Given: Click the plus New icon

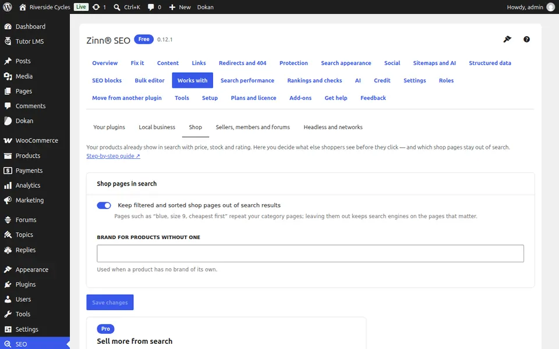Looking at the screenshot, I should click(x=172, y=7).
